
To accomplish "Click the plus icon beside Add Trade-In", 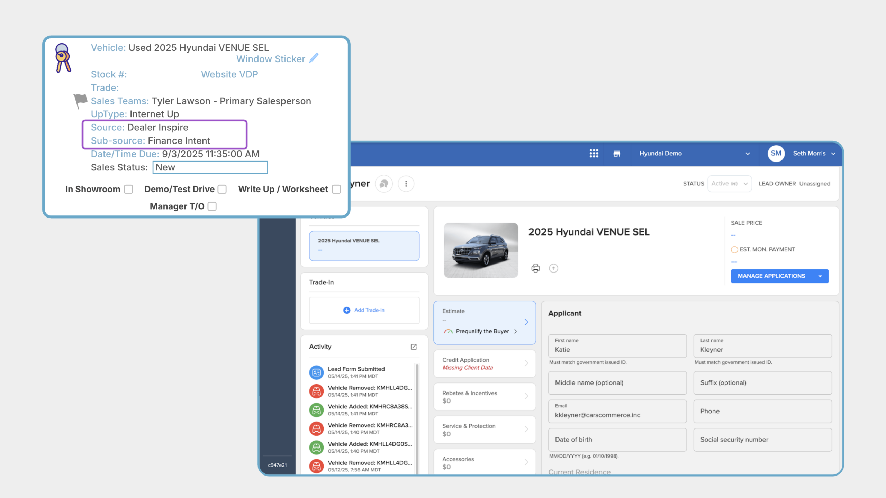I will click(x=346, y=310).
